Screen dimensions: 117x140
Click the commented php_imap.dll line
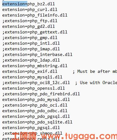31,49
